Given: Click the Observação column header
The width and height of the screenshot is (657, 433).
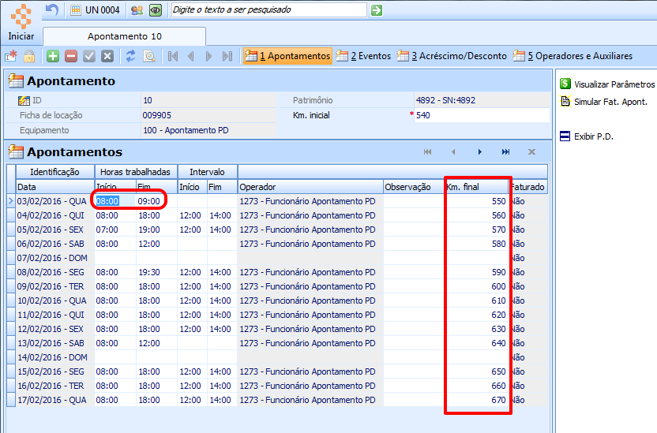Looking at the screenshot, I should click(x=414, y=187).
